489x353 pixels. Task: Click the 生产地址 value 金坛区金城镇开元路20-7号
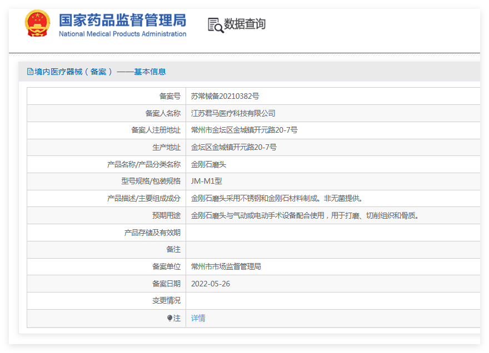pos(233,147)
